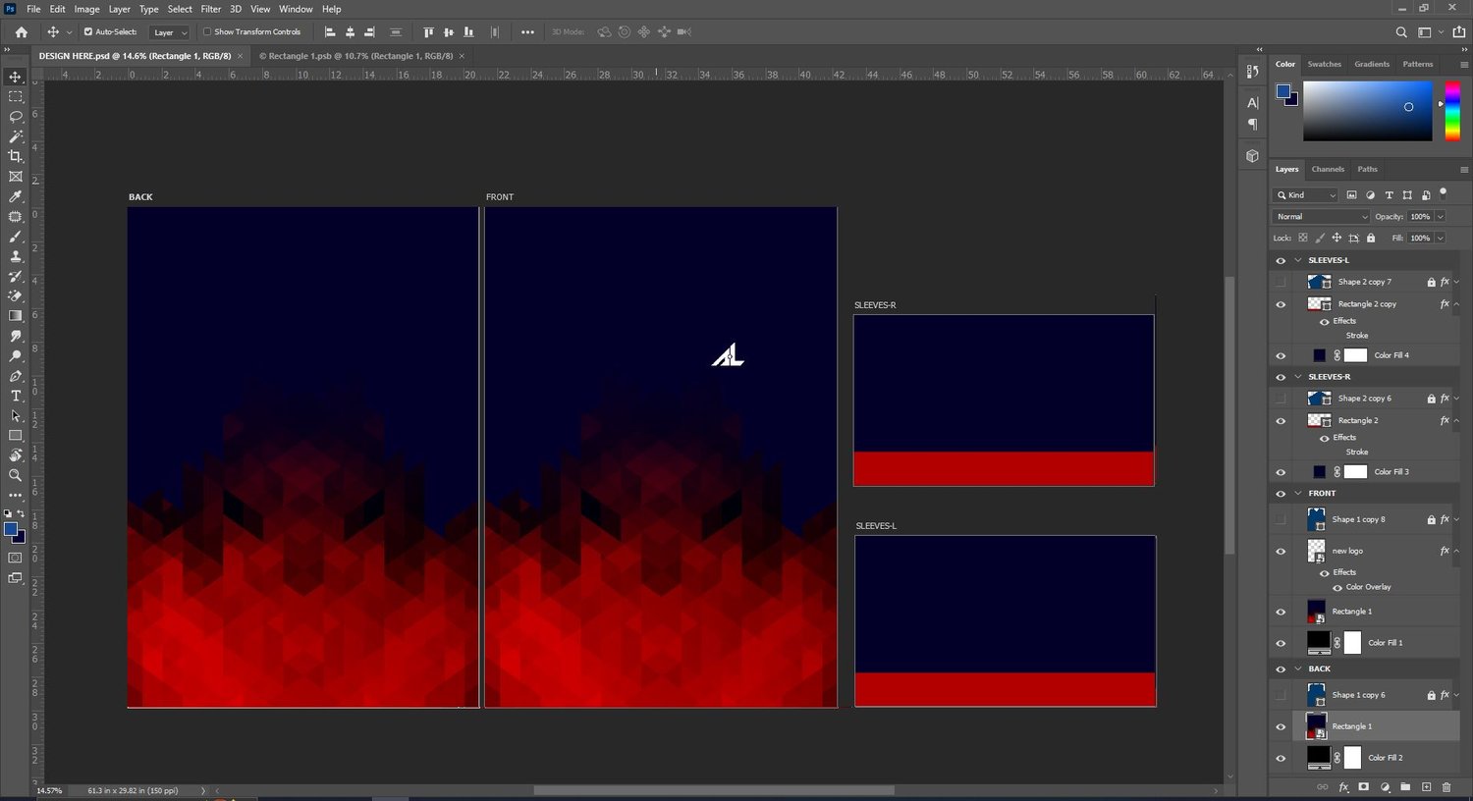Click the Search icon in top right
Screen dimensions: 1473x801
pyautogui.click(x=1401, y=31)
